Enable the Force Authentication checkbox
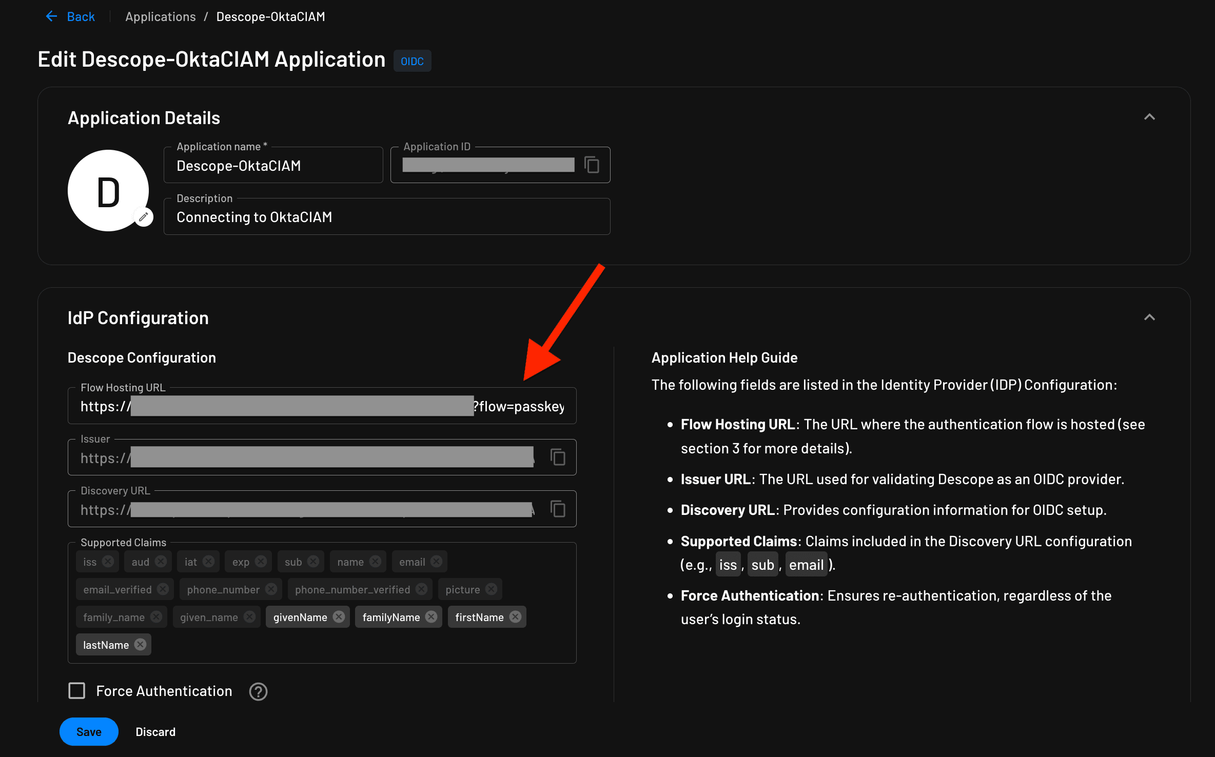 tap(76, 690)
